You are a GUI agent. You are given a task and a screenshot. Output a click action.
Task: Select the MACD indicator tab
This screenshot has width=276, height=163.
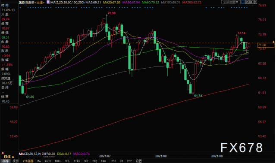click(48, 161)
